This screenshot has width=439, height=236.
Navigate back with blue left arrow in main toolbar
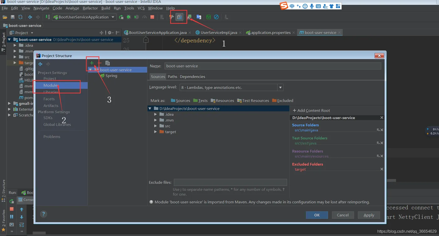(x=30, y=17)
